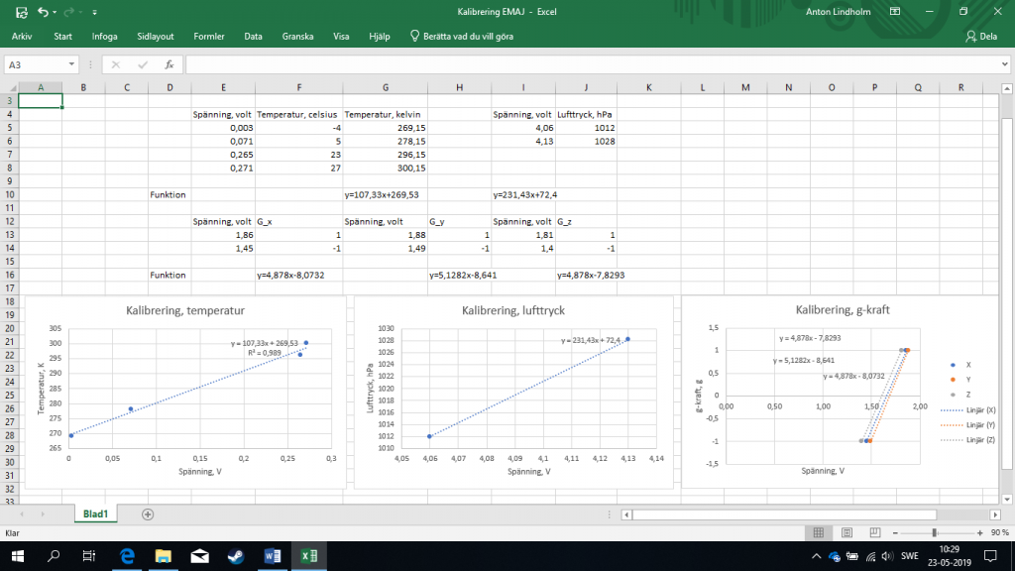Image resolution: width=1015 pixels, height=571 pixels.
Task: Select column E header
Action: tap(223, 87)
